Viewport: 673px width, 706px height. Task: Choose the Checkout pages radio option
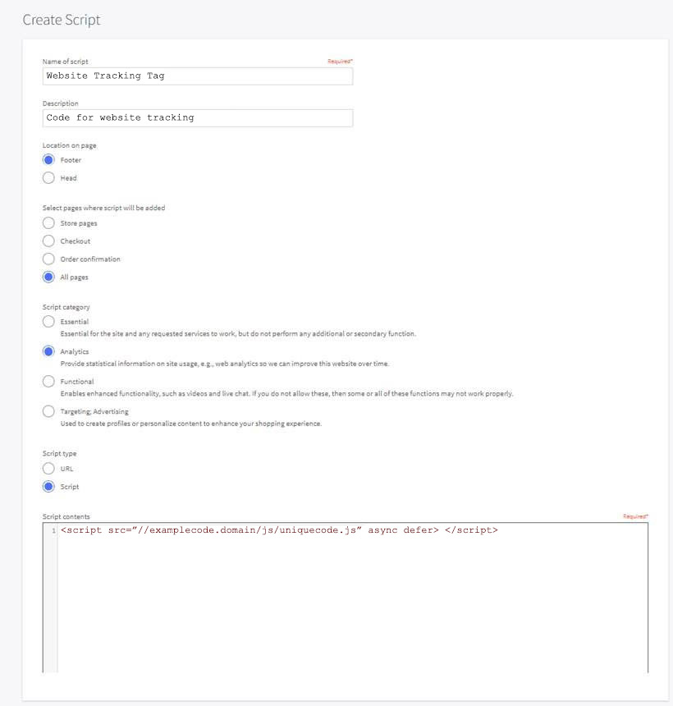coord(48,241)
